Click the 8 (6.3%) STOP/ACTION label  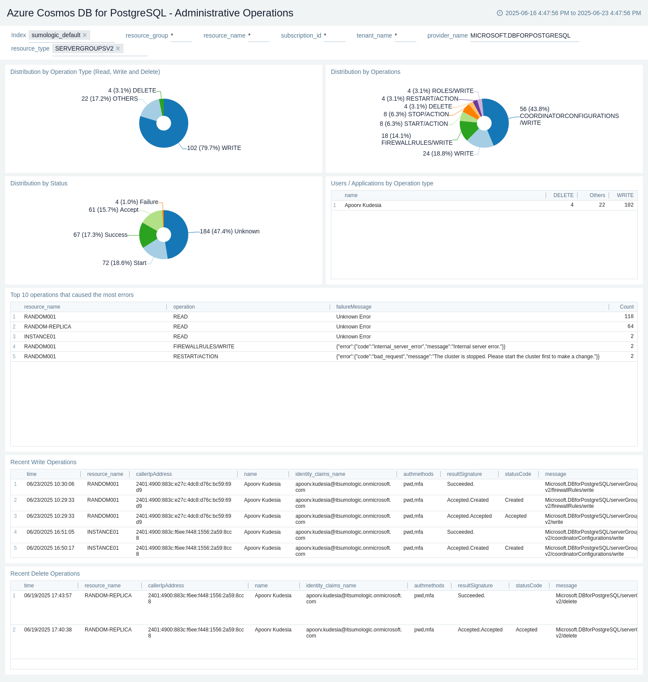click(x=416, y=114)
